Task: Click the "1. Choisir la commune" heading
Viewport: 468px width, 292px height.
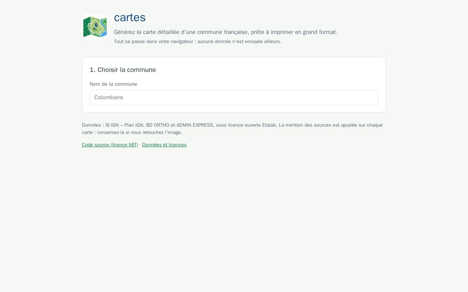Action: pos(123,70)
